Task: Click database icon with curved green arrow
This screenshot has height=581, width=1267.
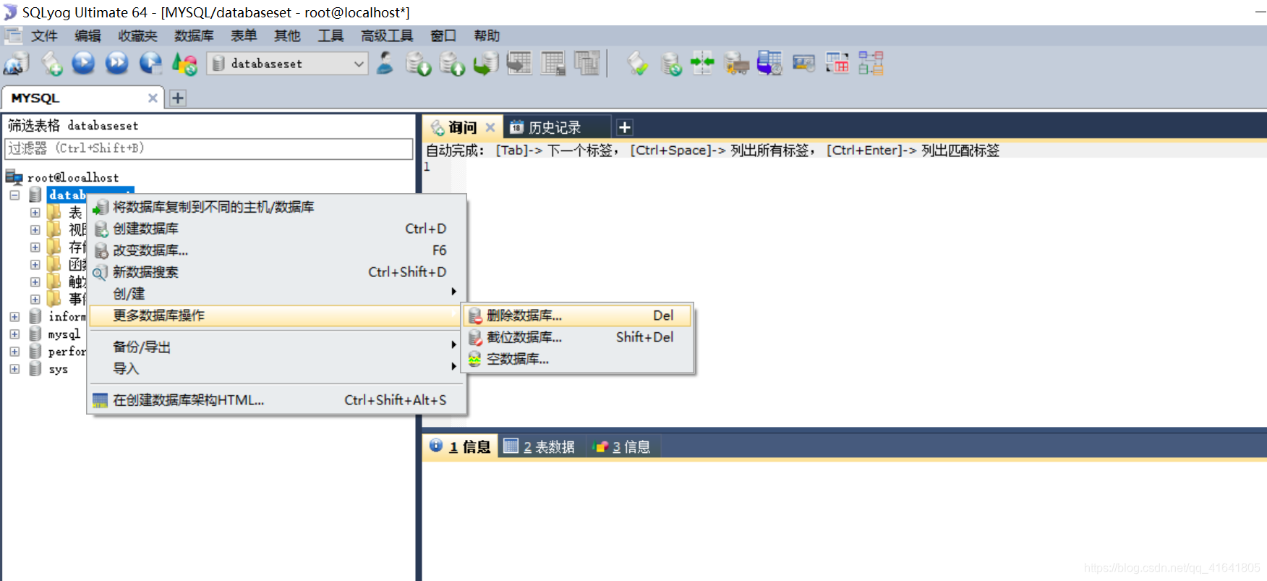Action: coord(486,64)
